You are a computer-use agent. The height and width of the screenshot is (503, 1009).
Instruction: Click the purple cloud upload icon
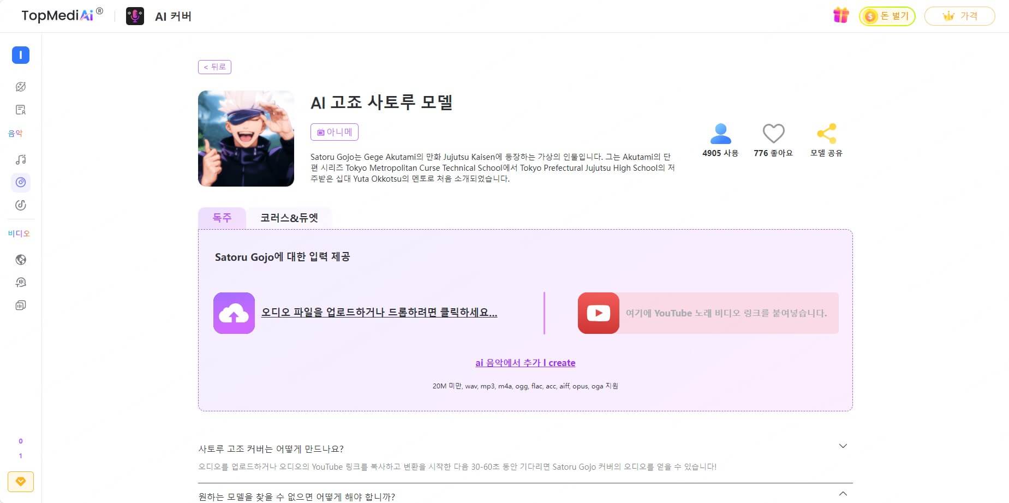(x=234, y=313)
